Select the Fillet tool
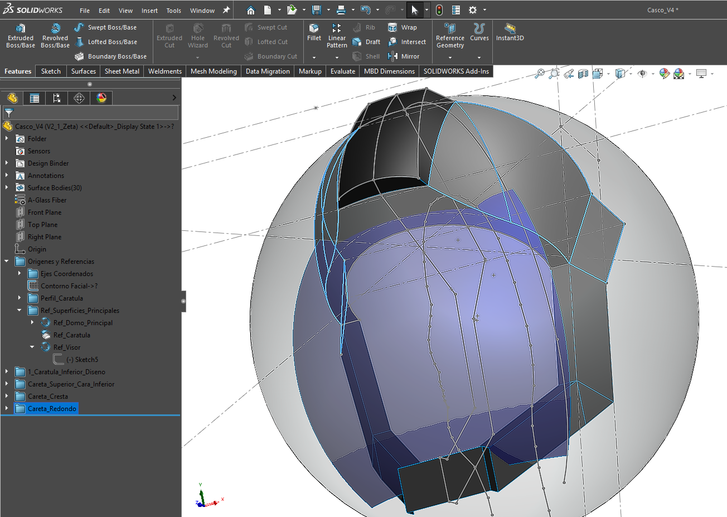Image resolution: width=727 pixels, height=517 pixels. coord(314,32)
